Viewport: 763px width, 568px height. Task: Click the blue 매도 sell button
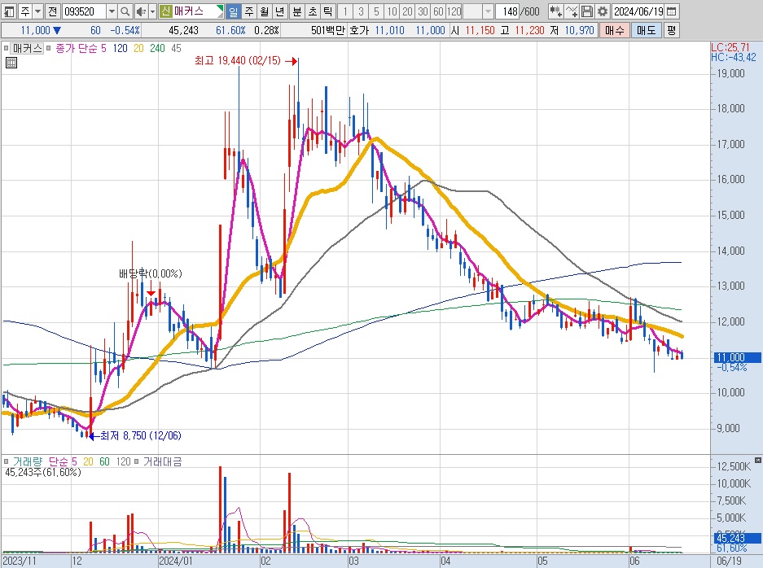(x=646, y=30)
